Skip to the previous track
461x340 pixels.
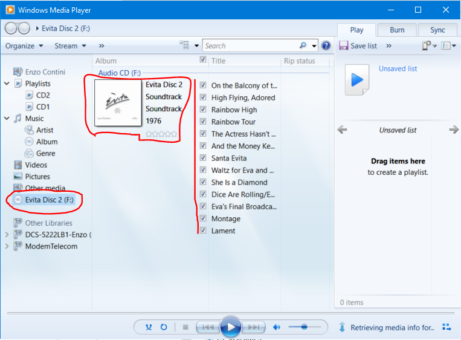(207, 327)
